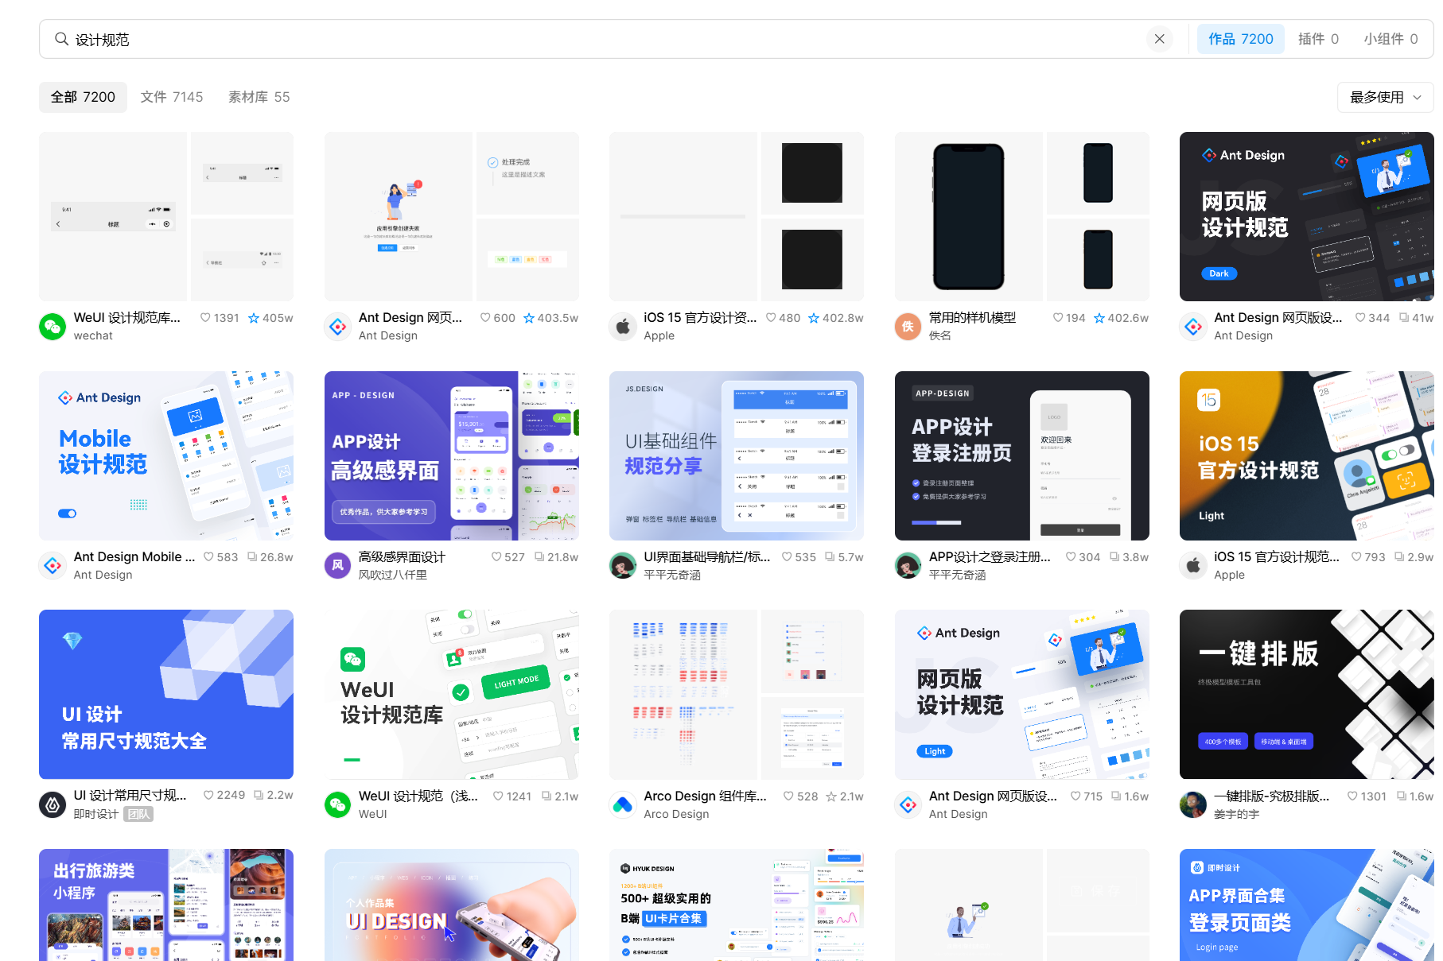
Task: Click the Apple avatar of iOS 15 官方设计资源
Action: click(623, 326)
